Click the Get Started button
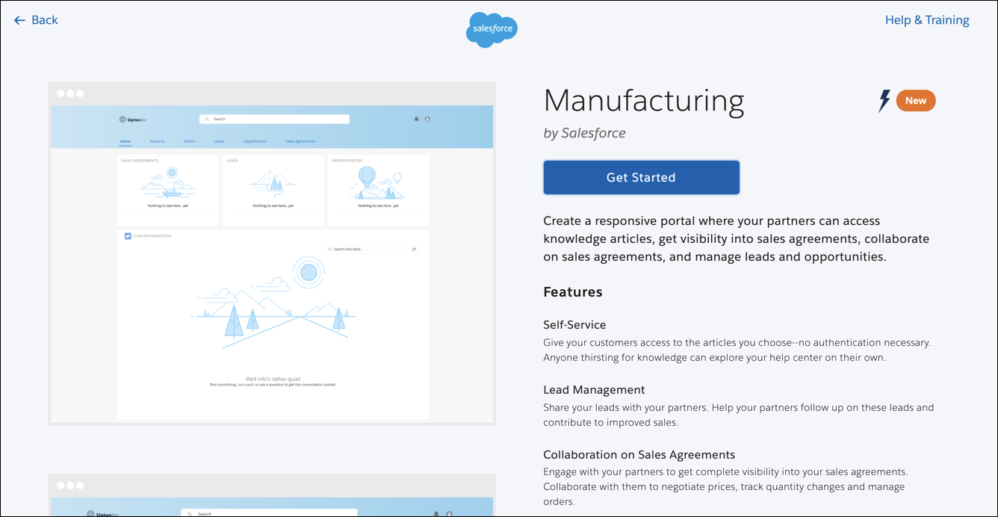The width and height of the screenshot is (998, 517). point(641,177)
